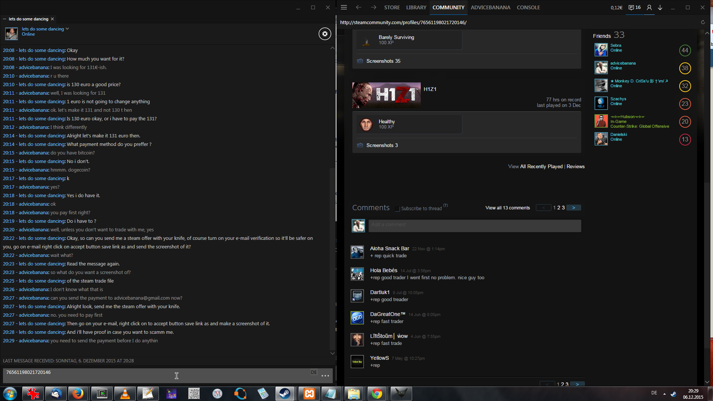Open the All Recently Played link
Viewport: 713px width, 401px height.
pyautogui.click(x=541, y=167)
